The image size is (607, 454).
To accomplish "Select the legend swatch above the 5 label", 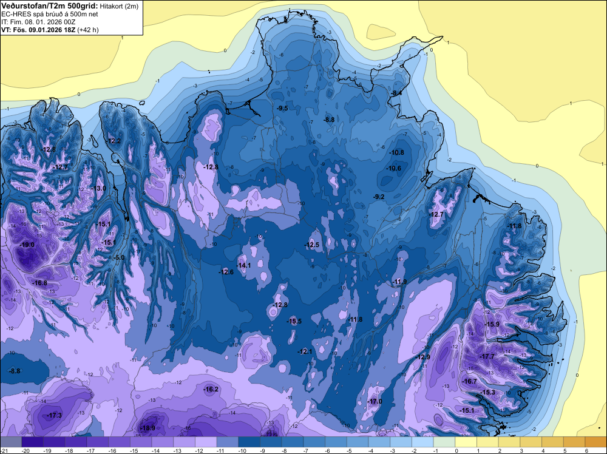I will pos(574,442).
